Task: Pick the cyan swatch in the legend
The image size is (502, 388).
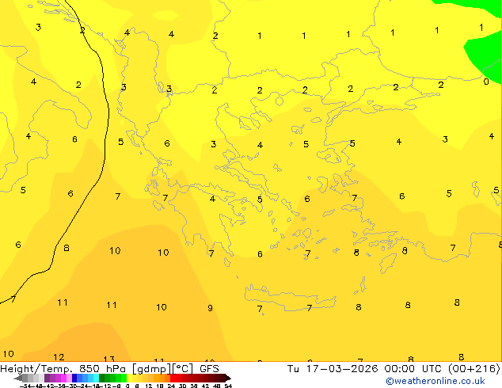Action: point(96,378)
